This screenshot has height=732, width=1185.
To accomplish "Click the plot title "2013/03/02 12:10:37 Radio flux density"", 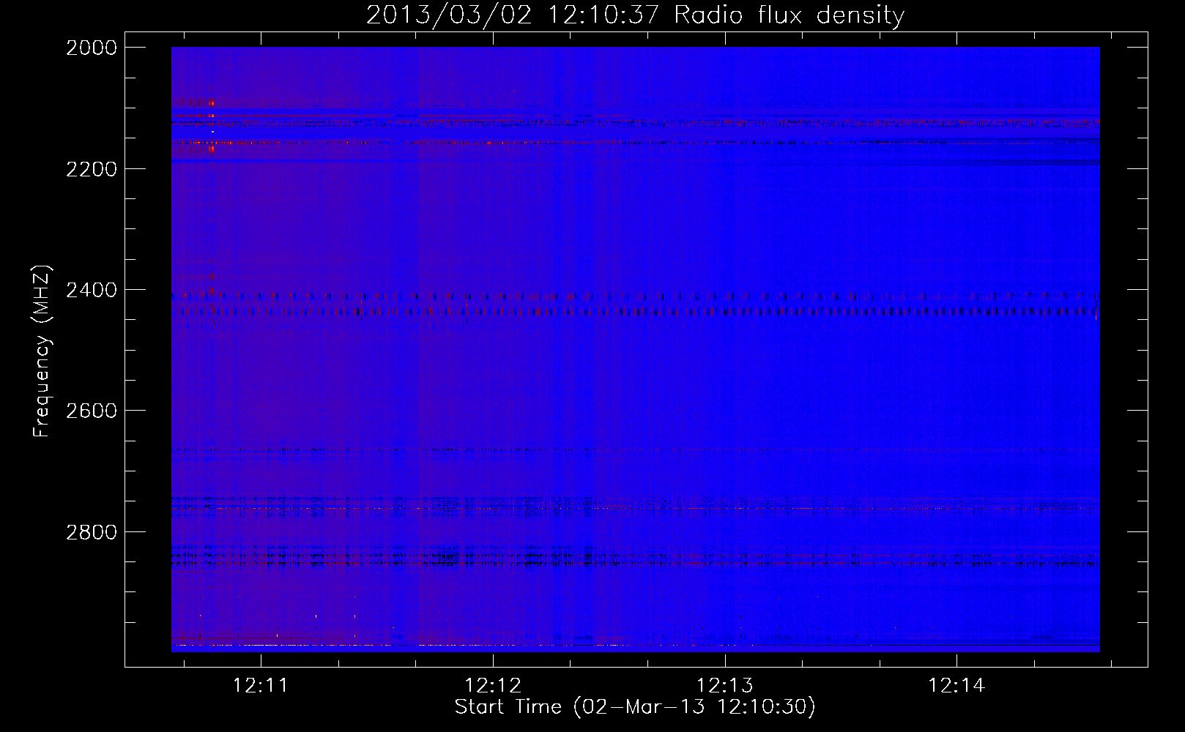I will click(x=635, y=15).
